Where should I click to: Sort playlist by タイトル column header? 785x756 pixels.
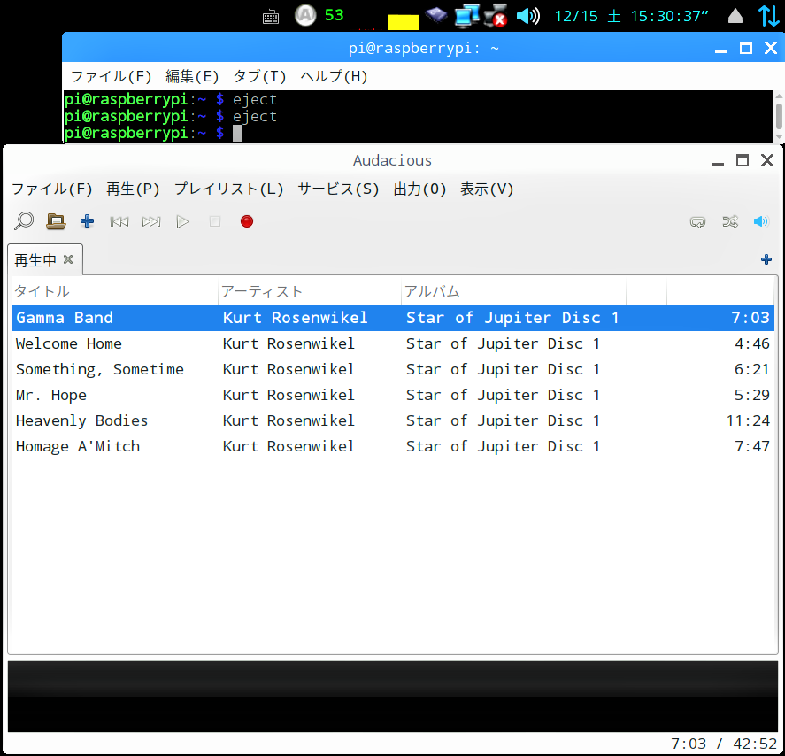[115, 291]
